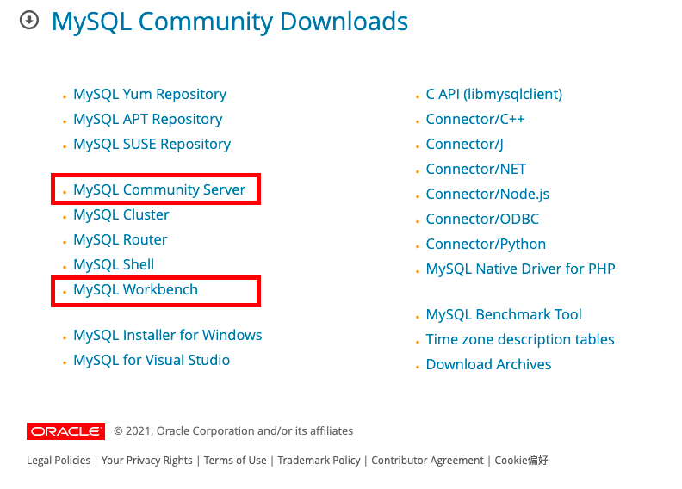Click the Oracle Corporation copyright text

(x=233, y=431)
